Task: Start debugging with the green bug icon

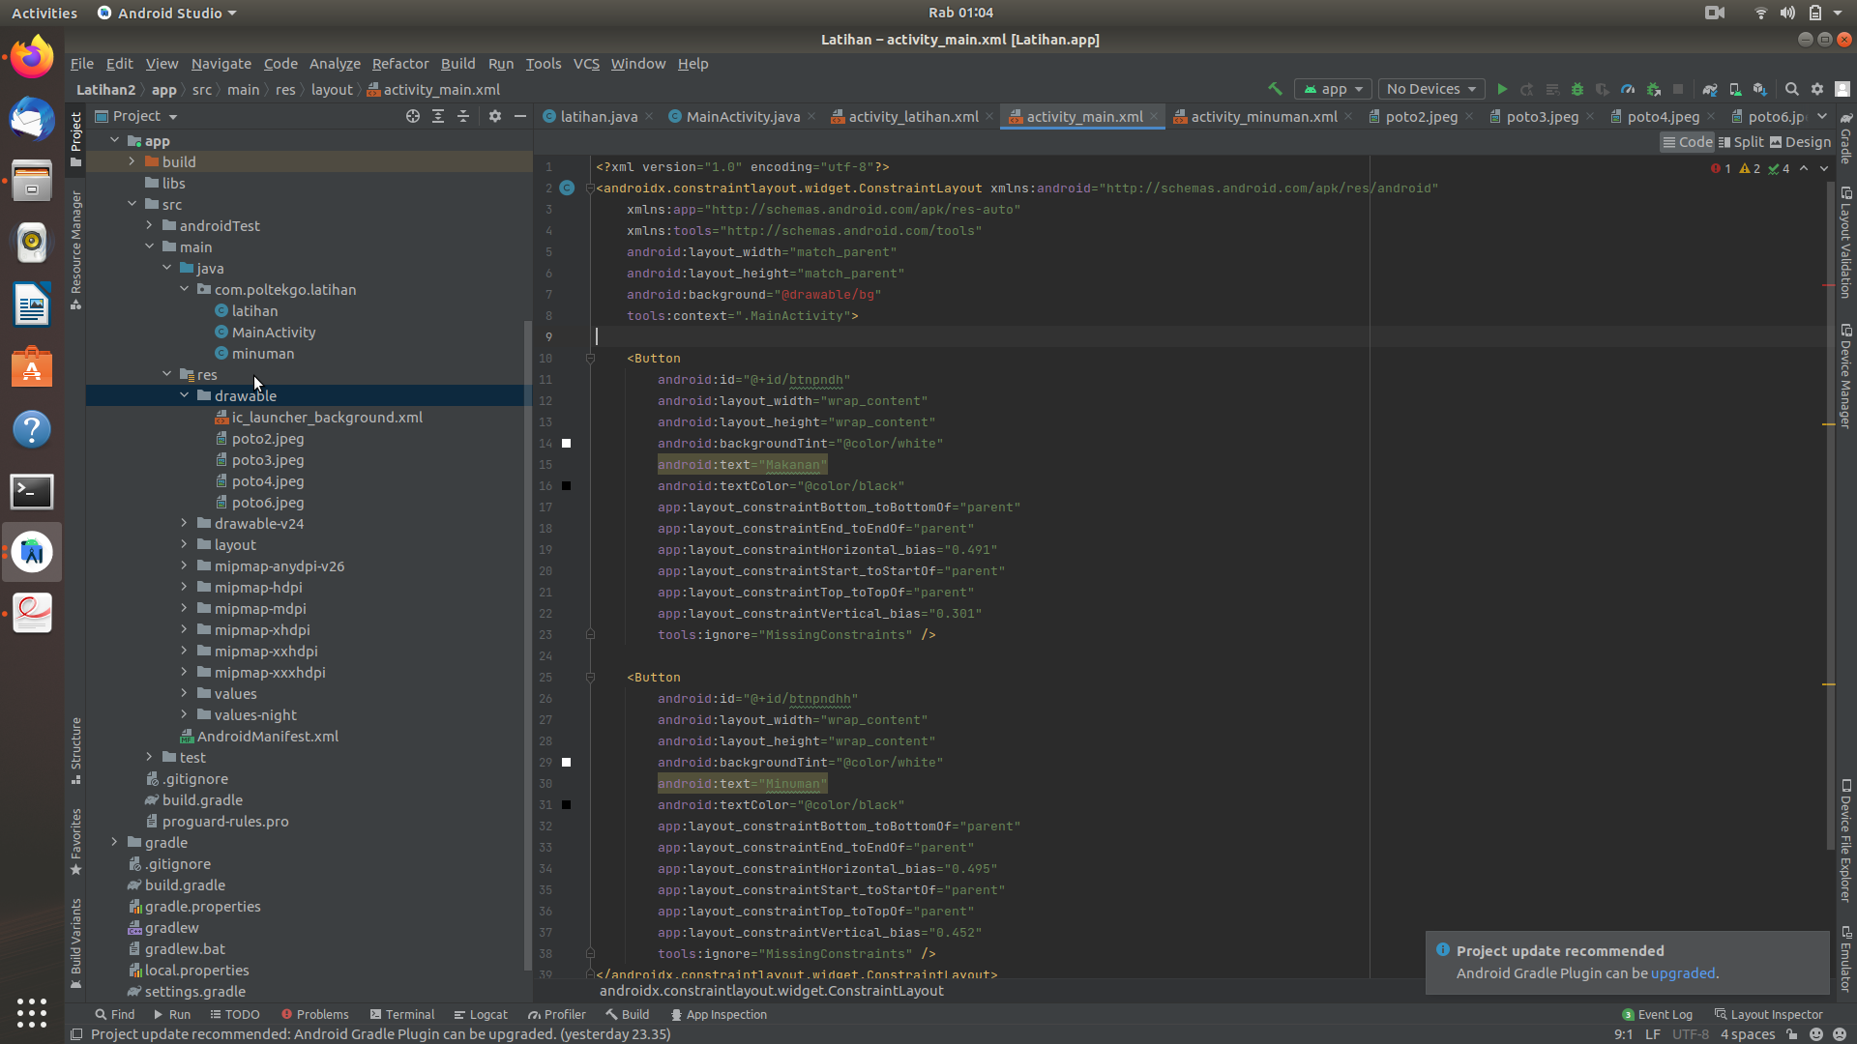Action: pos(1577,89)
